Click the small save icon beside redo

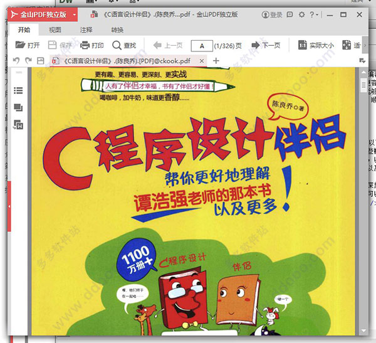point(41,60)
